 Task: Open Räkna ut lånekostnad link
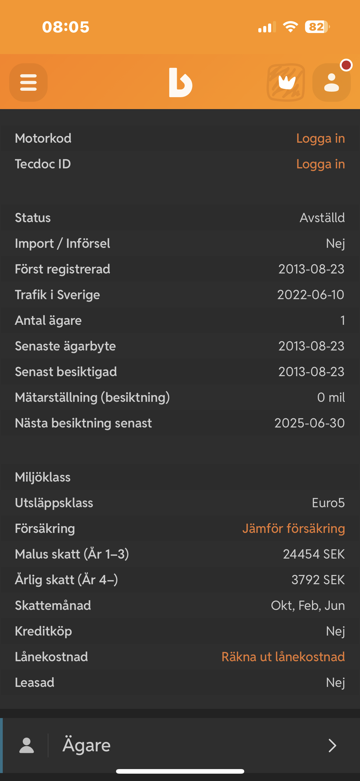point(283,657)
